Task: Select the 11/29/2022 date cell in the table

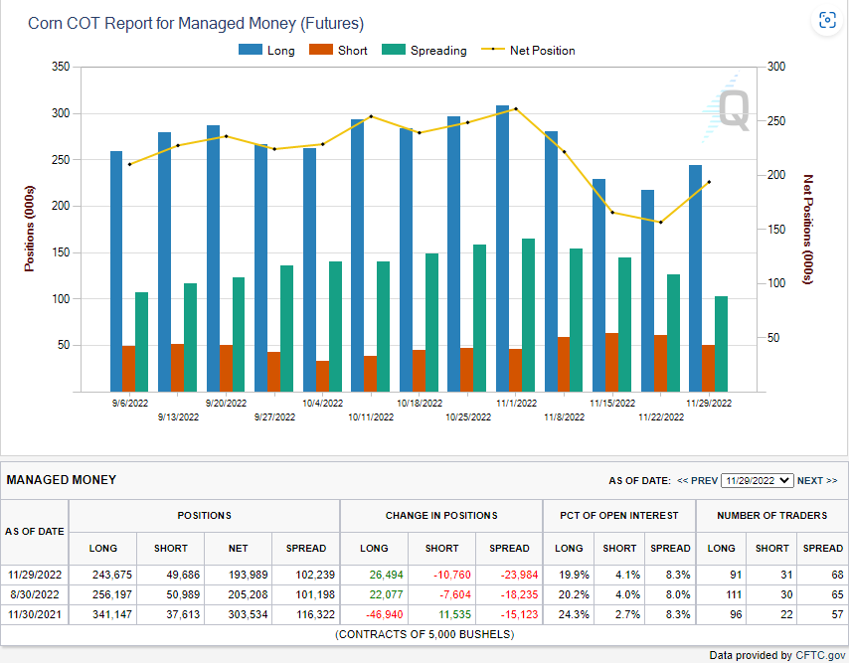Action: point(35,575)
